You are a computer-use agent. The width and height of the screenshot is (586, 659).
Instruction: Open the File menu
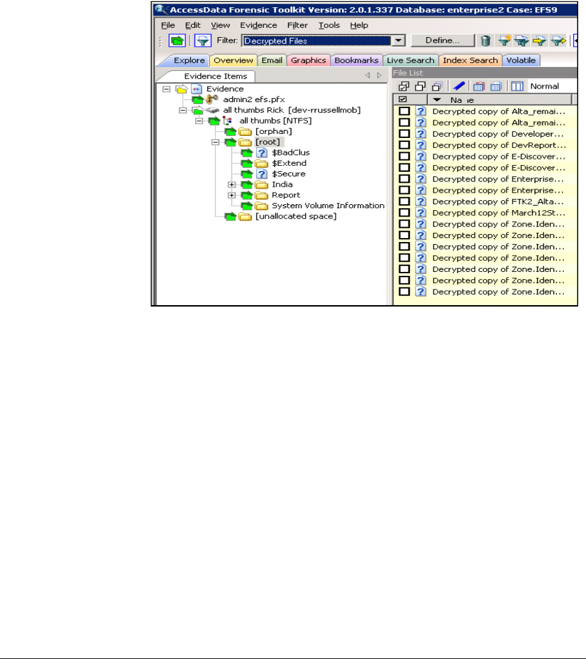coord(168,25)
